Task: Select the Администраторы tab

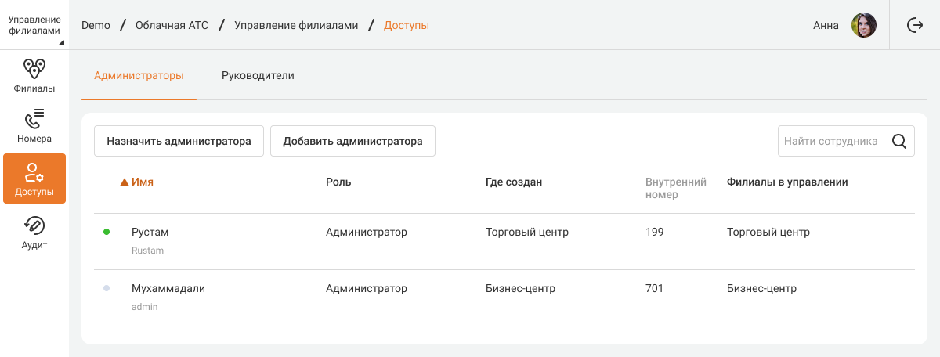Action: (x=139, y=76)
